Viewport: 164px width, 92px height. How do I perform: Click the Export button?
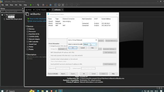[74, 74]
